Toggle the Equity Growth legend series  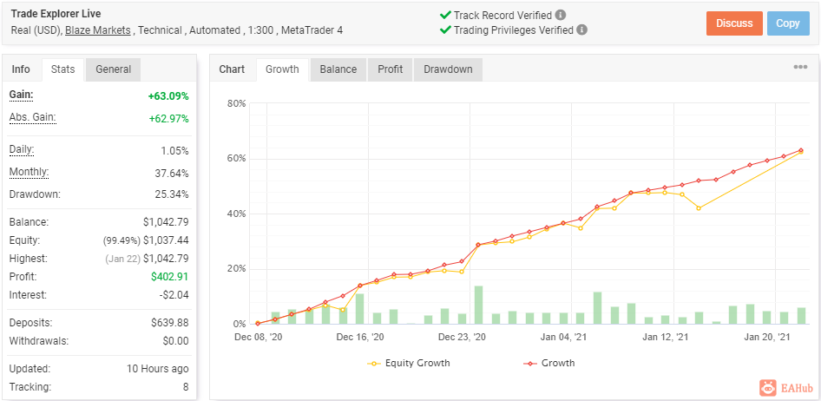point(409,363)
